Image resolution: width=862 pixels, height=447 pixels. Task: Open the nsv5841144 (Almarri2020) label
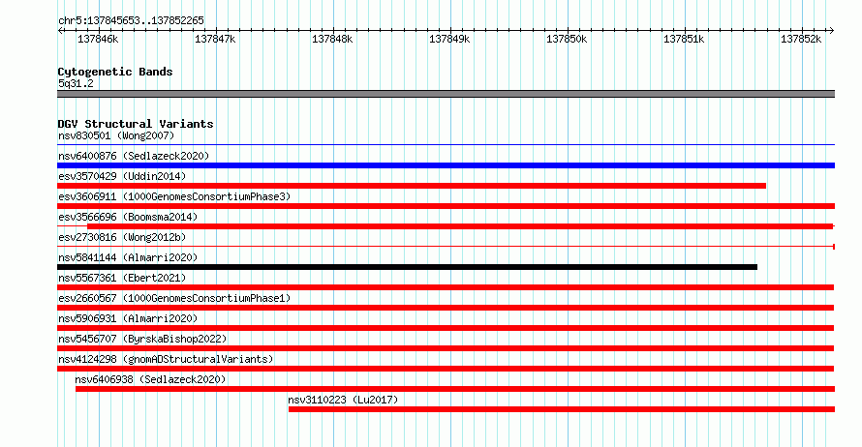pos(128,257)
